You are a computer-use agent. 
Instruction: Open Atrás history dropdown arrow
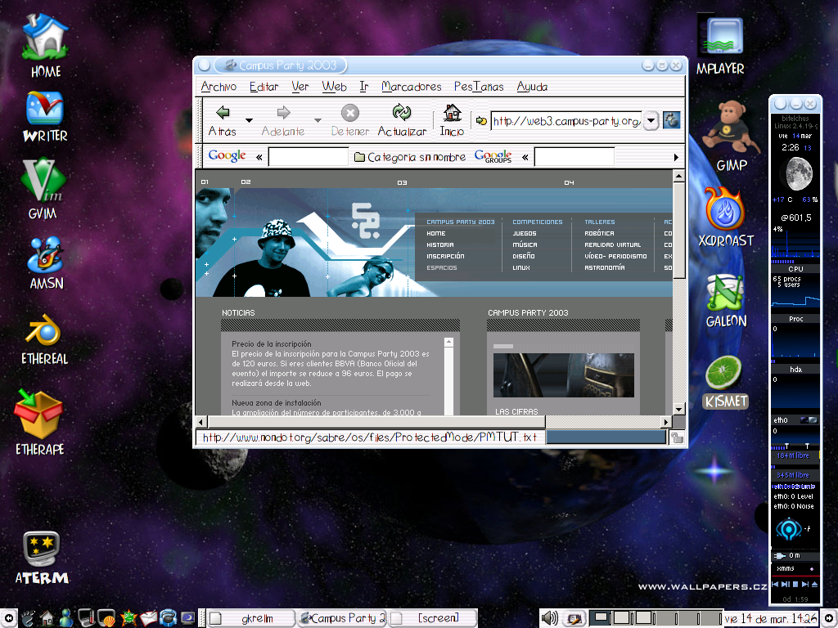coord(249,120)
